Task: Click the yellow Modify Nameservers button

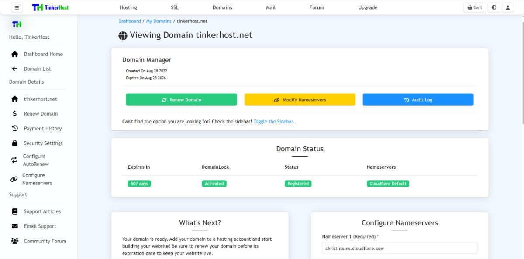Action: point(300,99)
